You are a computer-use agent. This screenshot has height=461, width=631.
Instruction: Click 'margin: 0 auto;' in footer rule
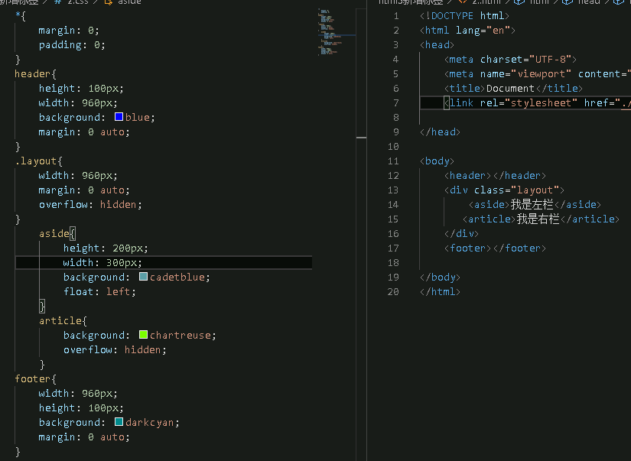point(84,437)
